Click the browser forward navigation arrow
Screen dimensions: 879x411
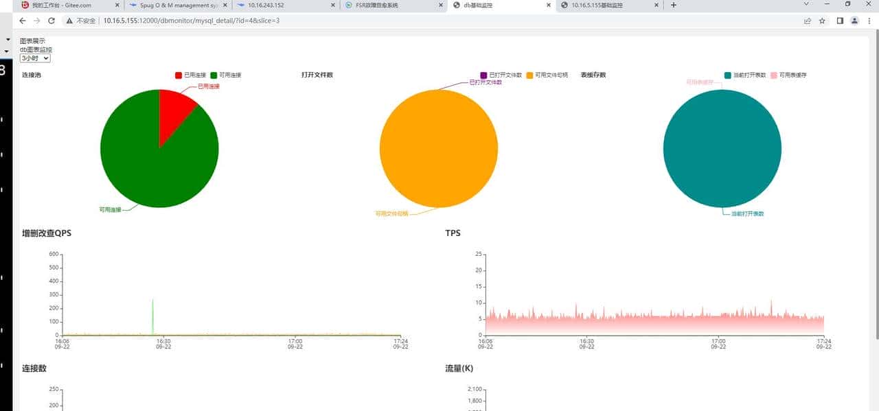pyautogui.click(x=38, y=21)
